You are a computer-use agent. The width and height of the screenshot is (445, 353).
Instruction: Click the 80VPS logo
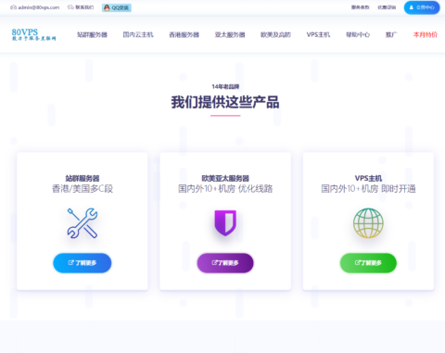34,34
